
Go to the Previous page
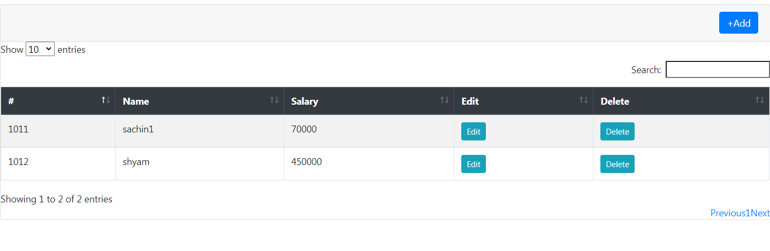click(x=728, y=213)
